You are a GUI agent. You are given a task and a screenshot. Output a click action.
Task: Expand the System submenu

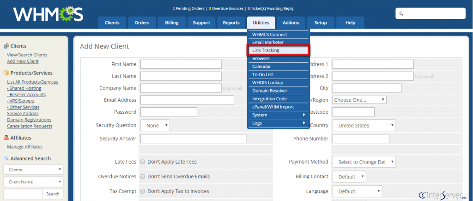point(279,115)
